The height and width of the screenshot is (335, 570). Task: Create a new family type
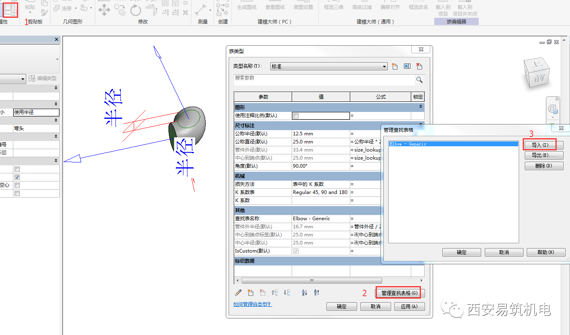point(395,66)
